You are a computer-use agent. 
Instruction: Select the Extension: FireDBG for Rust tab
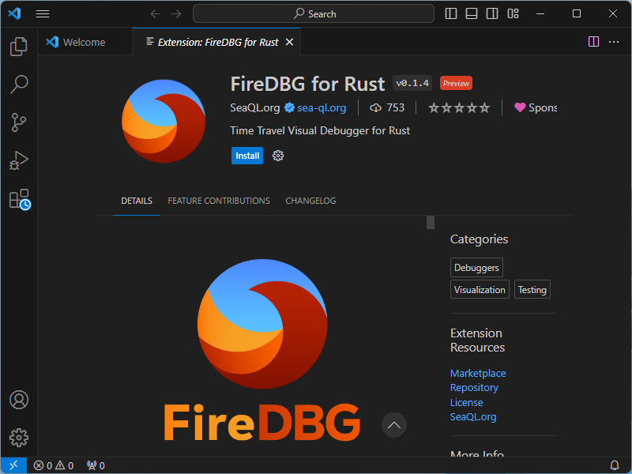pyautogui.click(x=216, y=42)
